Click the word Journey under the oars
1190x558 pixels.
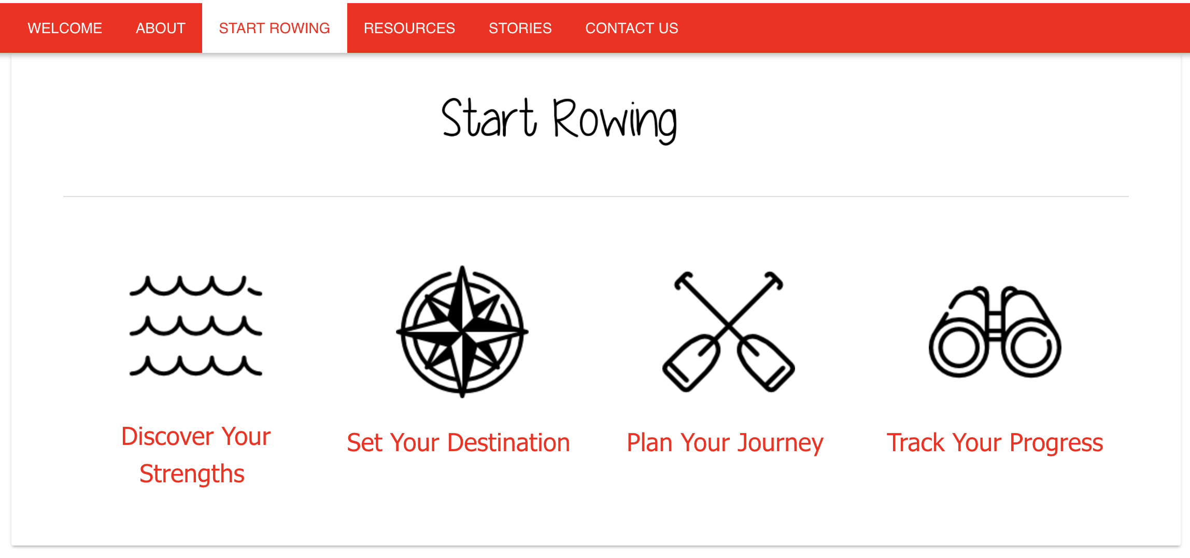click(780, 443)
